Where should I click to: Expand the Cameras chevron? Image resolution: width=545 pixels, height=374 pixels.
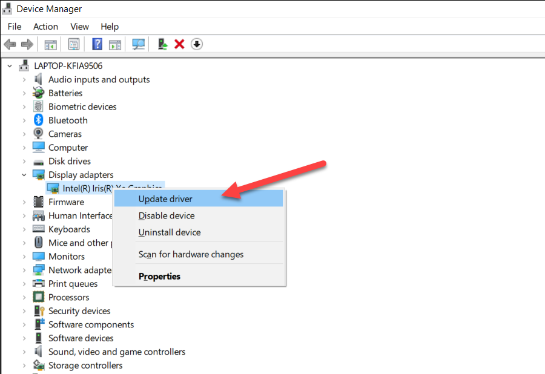(24, 134)
